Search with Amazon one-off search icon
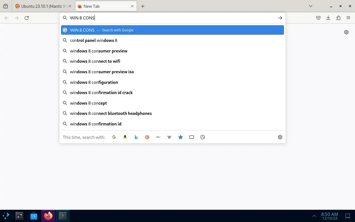Viewport: 355px width, 222px height. pyautogui.click(x=125, y=137)
